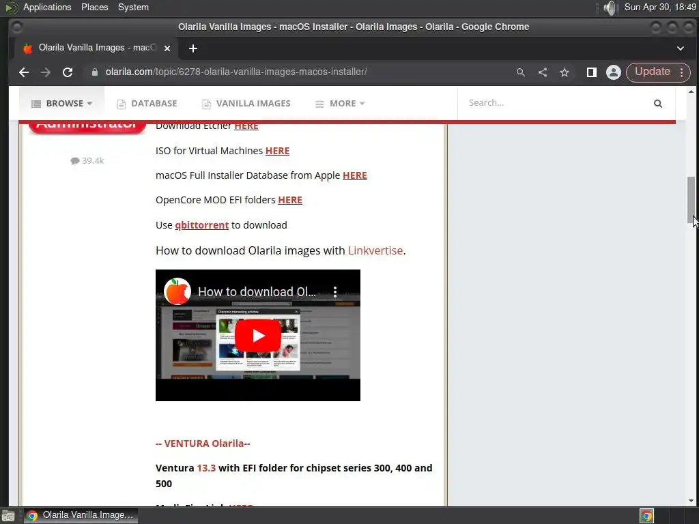
Task: Open the qbittorrent link
Action: [201, 225]
